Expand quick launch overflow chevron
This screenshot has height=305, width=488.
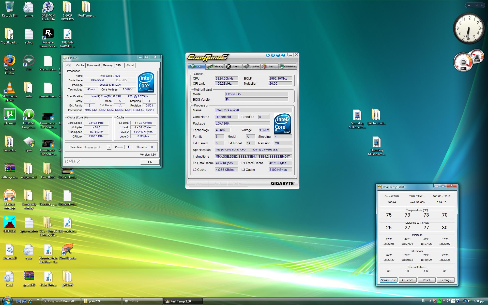38,300
